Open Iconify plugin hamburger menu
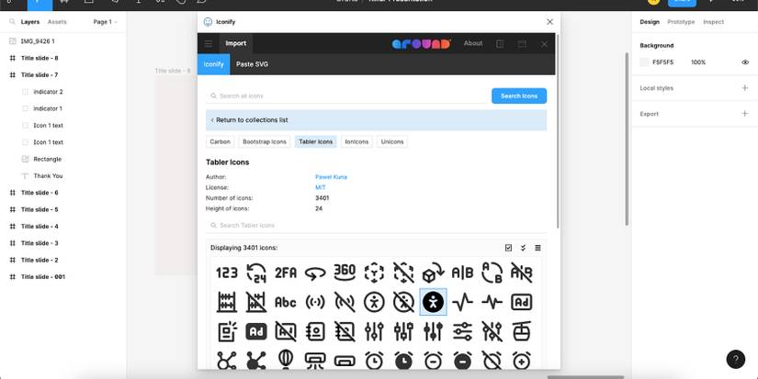 point(209,43)
